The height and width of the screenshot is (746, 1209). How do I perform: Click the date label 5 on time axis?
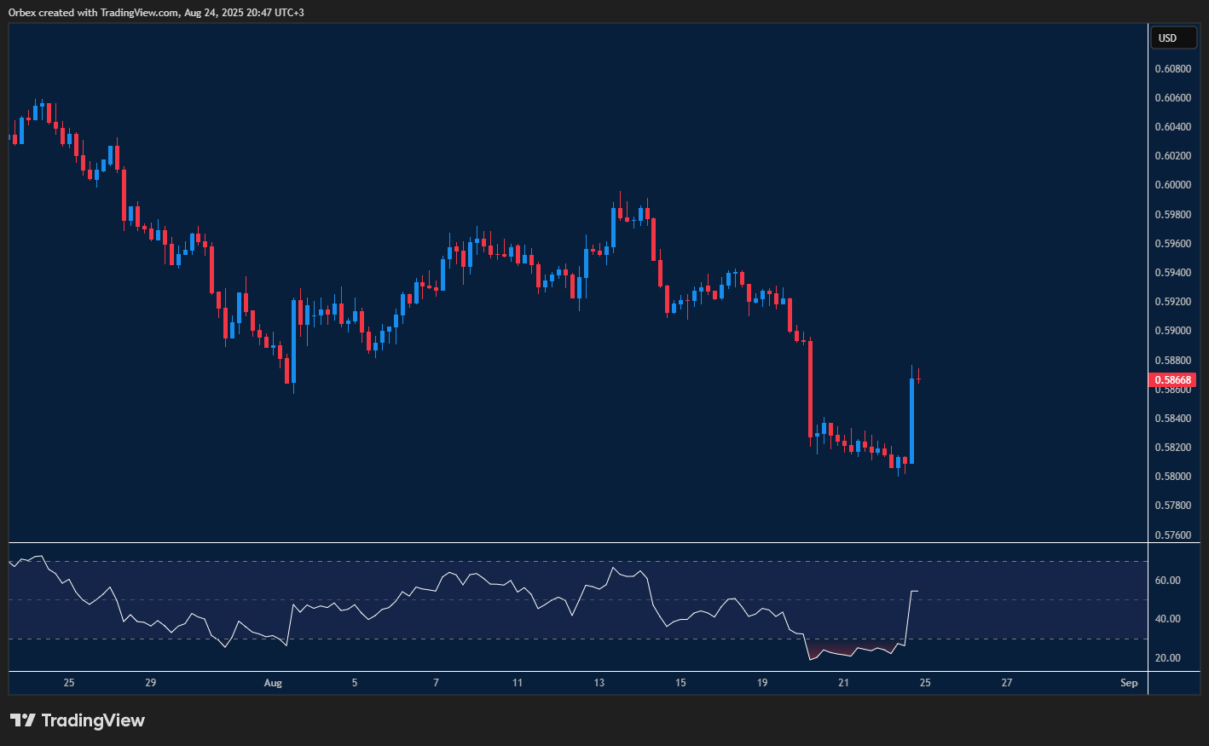[x=355, y=683]
